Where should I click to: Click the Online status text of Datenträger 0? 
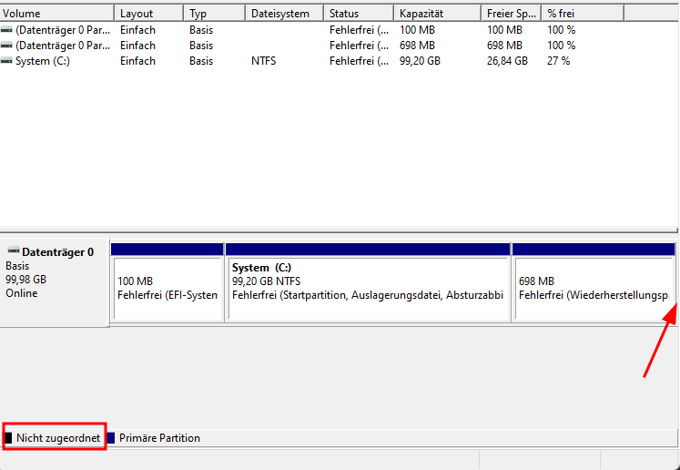click(22, 293)
